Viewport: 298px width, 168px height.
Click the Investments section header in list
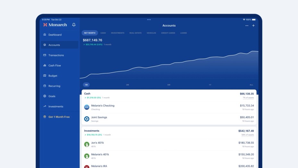92,131
